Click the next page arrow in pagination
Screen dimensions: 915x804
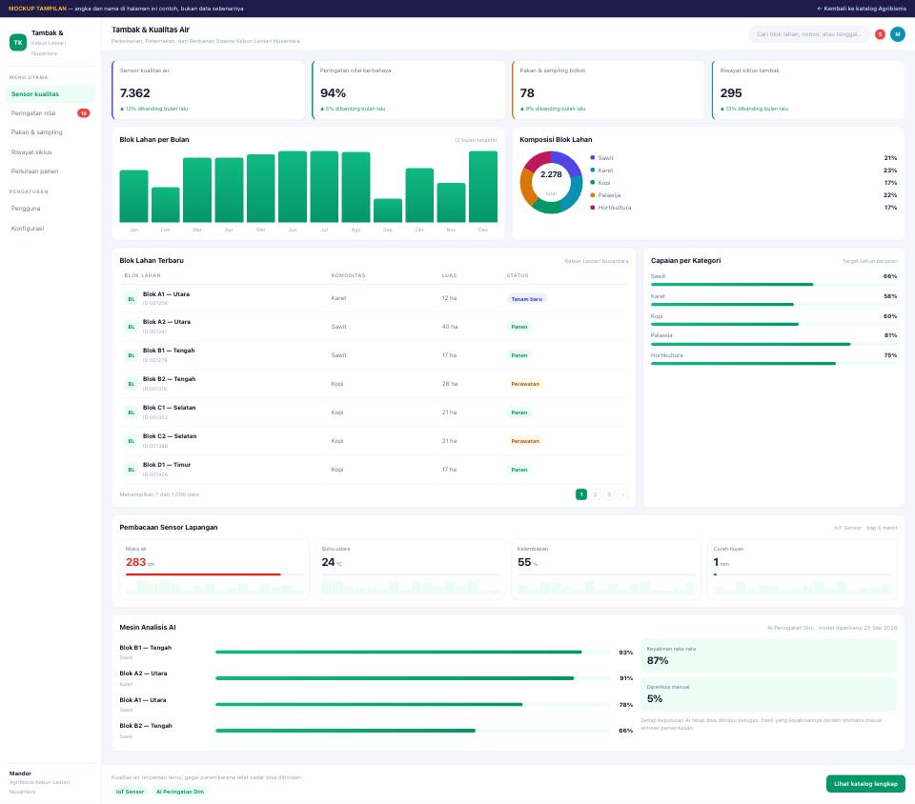pos(622,494)
